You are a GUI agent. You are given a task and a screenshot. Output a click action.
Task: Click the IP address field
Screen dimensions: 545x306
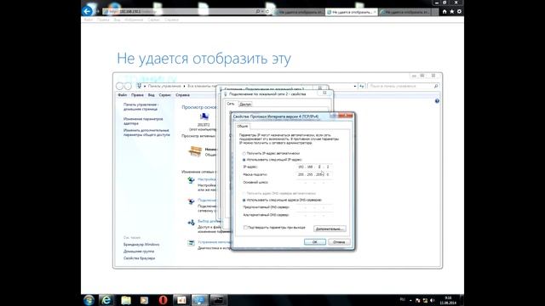[x=313, y=167]
